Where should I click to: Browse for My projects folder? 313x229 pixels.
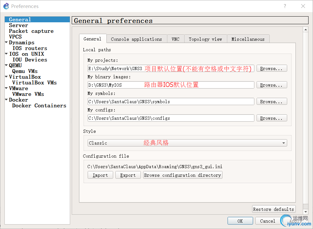[x=271, y=68]
